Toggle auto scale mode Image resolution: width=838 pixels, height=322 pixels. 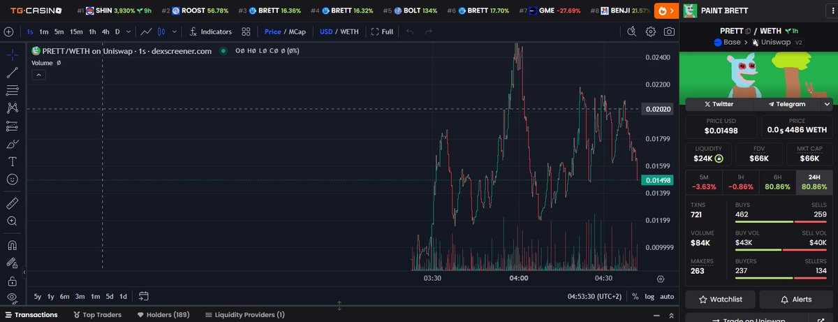click(x=667, y=296)
